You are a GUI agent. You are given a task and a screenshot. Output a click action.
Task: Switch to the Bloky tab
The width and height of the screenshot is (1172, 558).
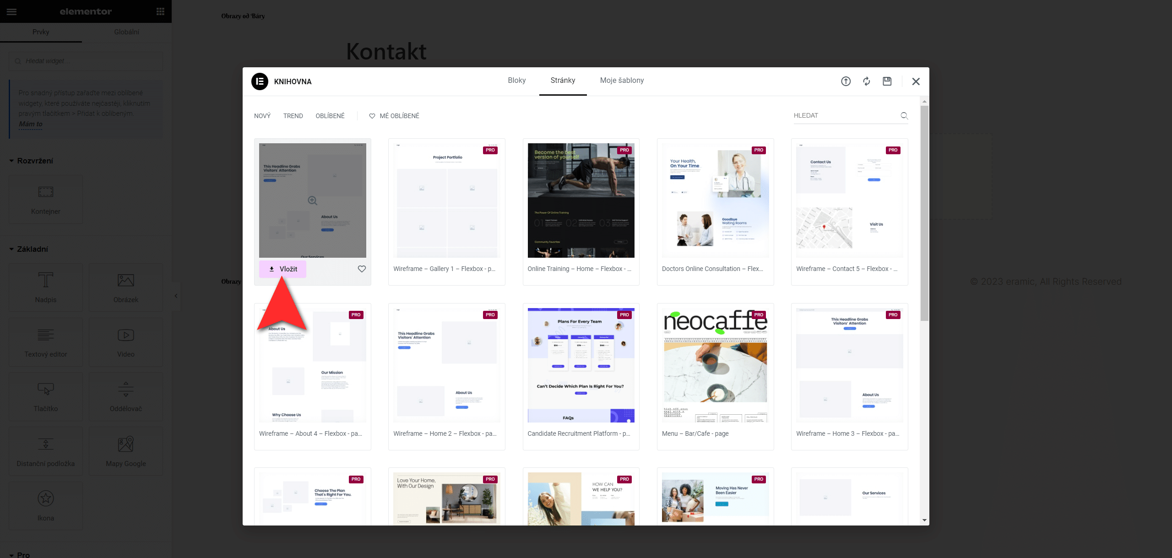coord(516,81)
